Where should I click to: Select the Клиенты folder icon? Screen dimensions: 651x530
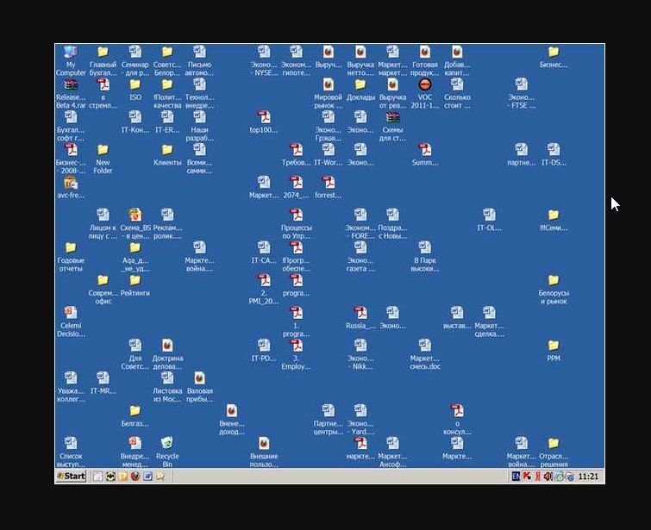(167, 155)
